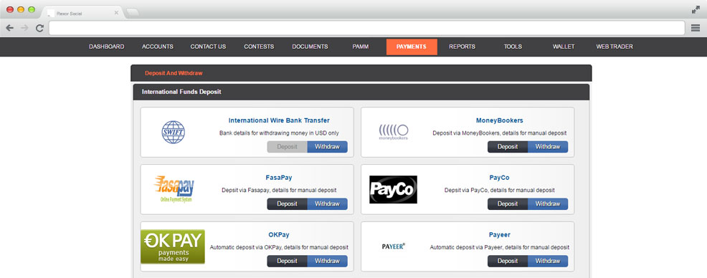Open the CONTESTS section
This screenshot has height=278, width=707.
[259, 47]
